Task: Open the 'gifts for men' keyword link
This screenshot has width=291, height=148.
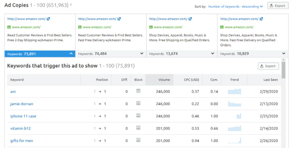Action: [21, 141]
